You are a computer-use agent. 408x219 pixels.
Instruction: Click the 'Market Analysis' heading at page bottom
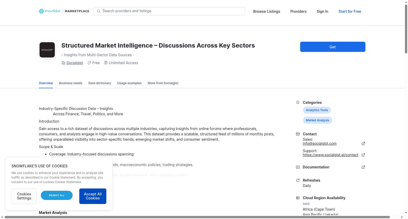click(x=53, y=213)
